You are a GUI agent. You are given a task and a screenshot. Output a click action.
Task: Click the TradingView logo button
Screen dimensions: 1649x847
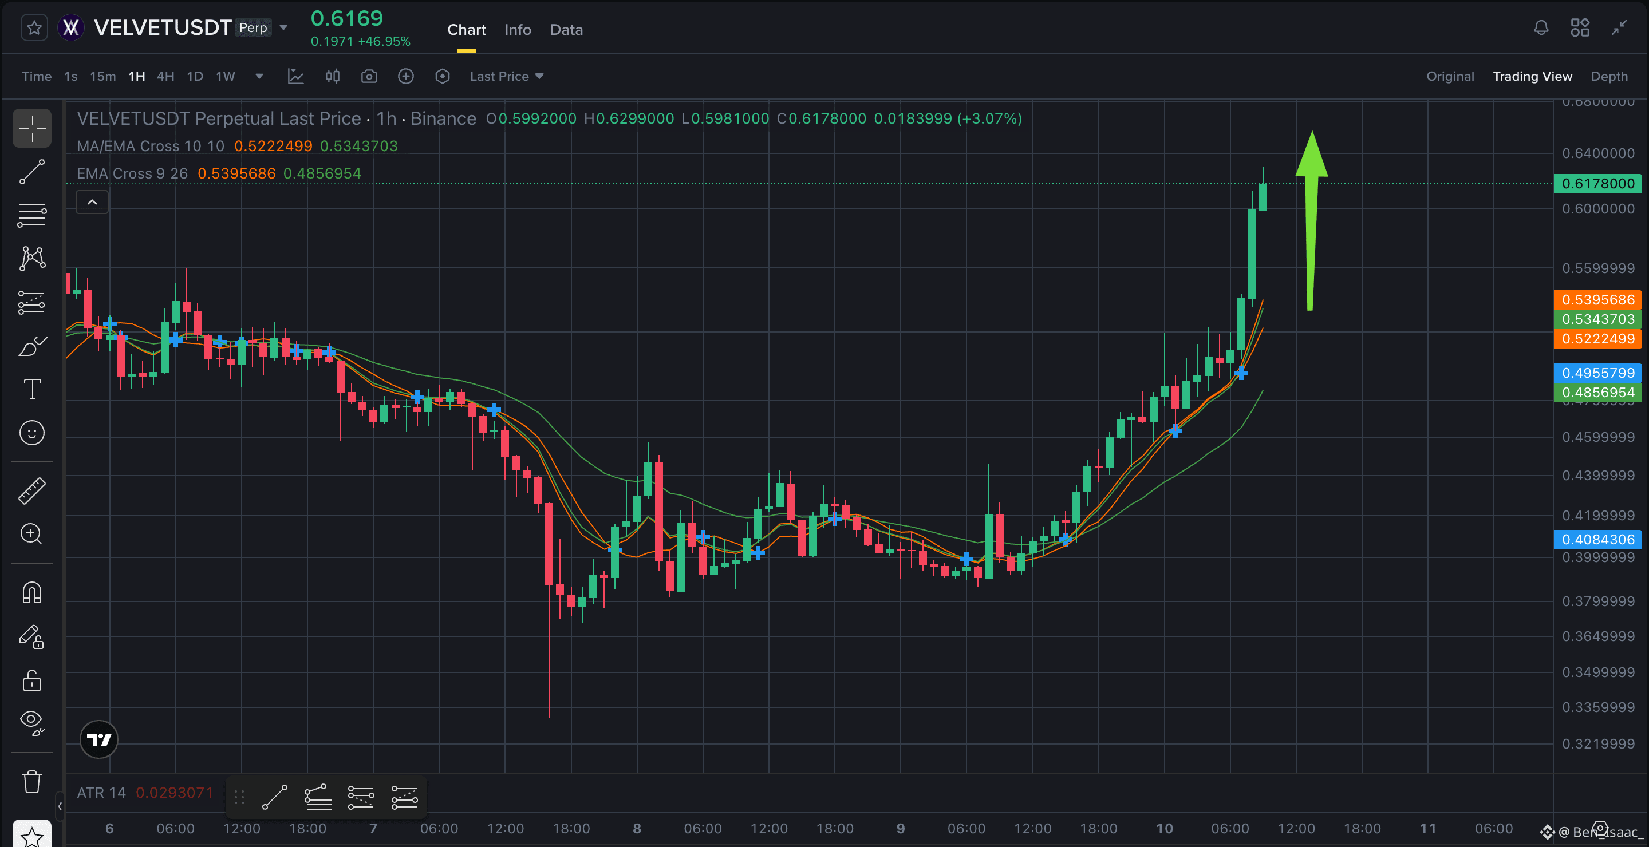(99, 739)
